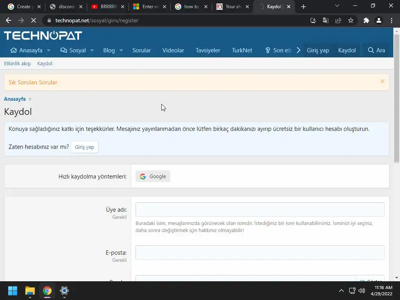Open Chrome three-dot menu
Screen dimensions: 400x300
[x=391, y=20]
